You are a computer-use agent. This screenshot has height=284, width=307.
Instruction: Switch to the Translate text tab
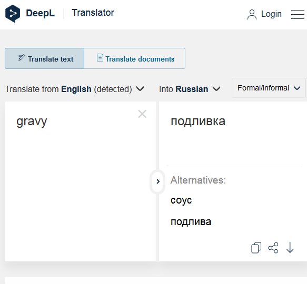point(44,58)
